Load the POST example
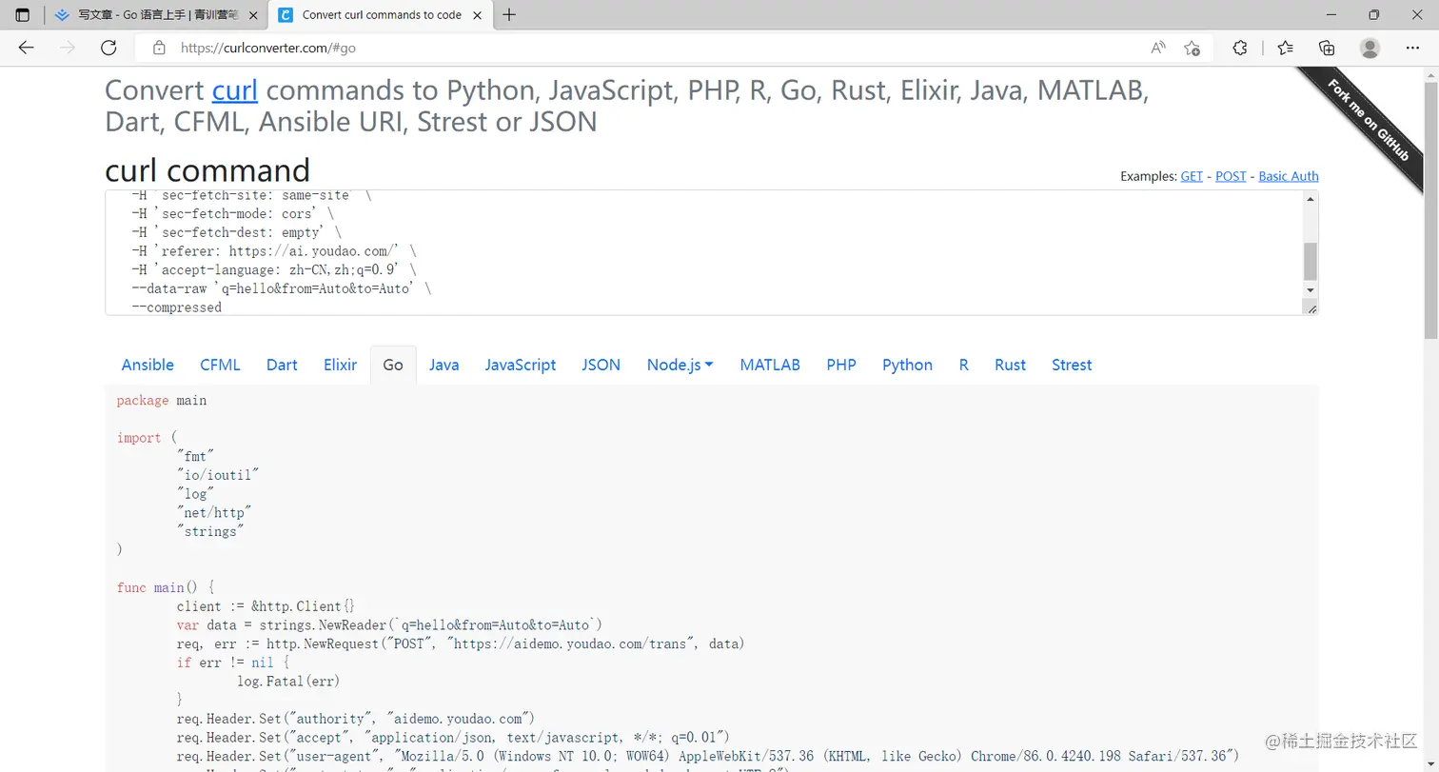This screenshot has width=1439, height=772. [x=1230, y=176]
